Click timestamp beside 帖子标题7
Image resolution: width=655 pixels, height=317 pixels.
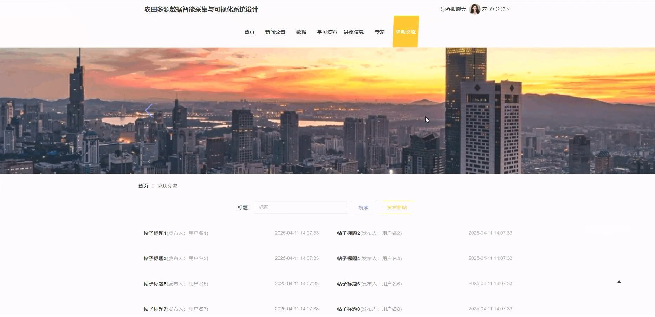297,309
